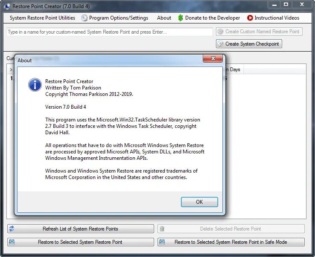Click Create Custom Named Restore Point button
This screenshot has width=315, height=257.
coord(259,32)
